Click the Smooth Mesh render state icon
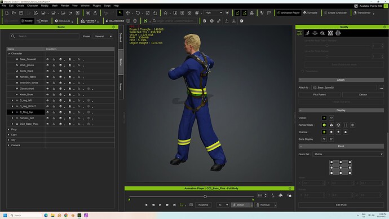 (x=324, y=125)
